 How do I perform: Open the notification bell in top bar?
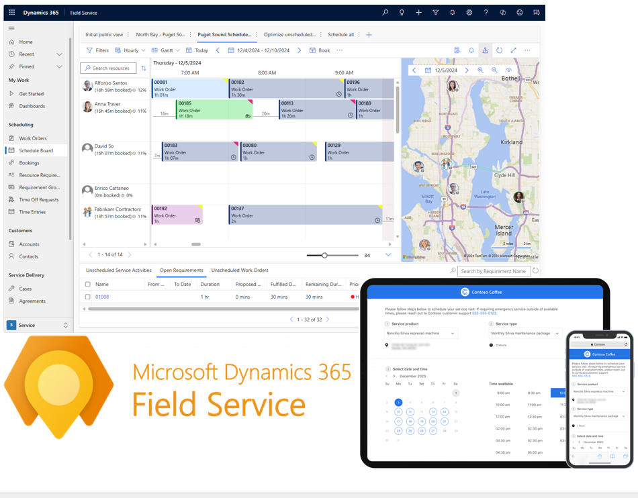tap(452, 13)
